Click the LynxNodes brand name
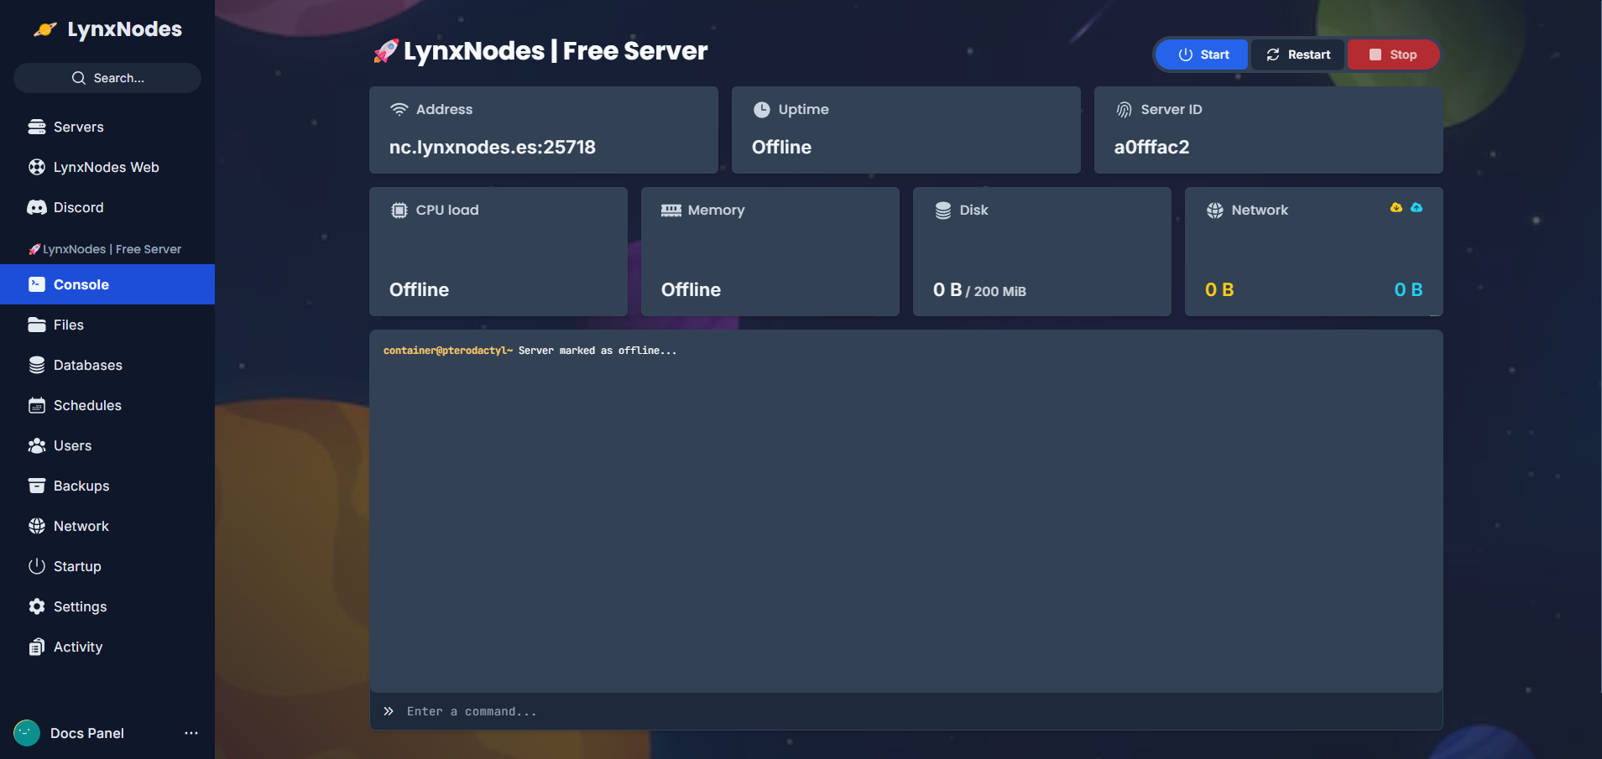Screen dimensions: 1602x759 (x=125, y=29)
